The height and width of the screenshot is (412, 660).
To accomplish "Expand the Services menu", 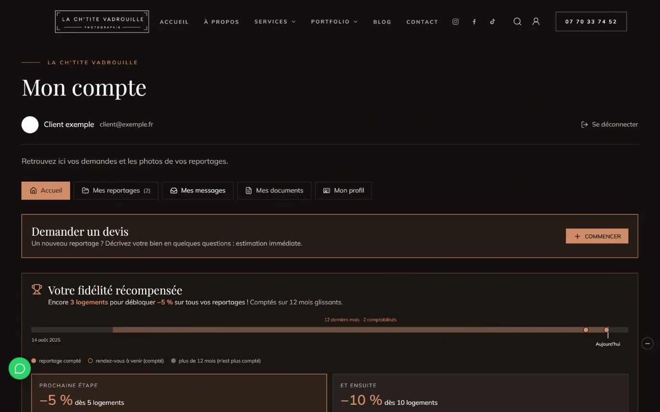I will click(x=275, y=22).
